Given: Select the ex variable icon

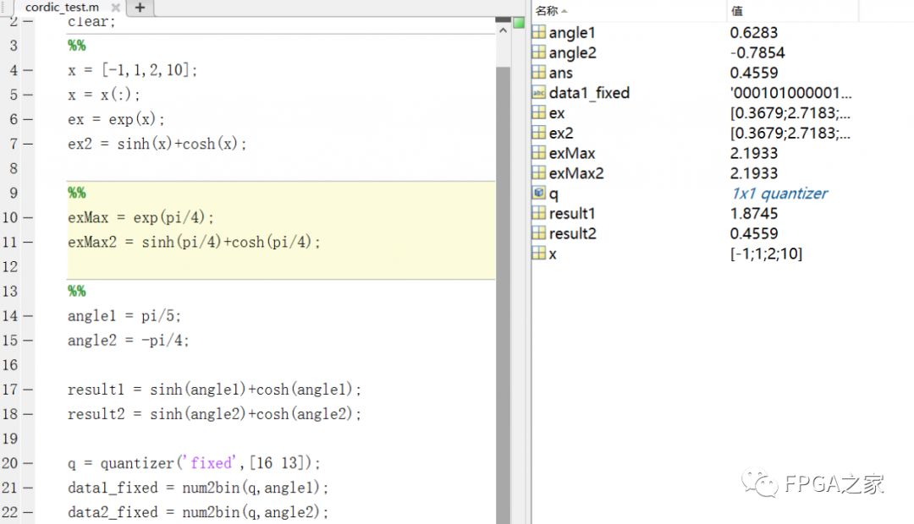Looking at the screenshot, I should pos(538,112).
